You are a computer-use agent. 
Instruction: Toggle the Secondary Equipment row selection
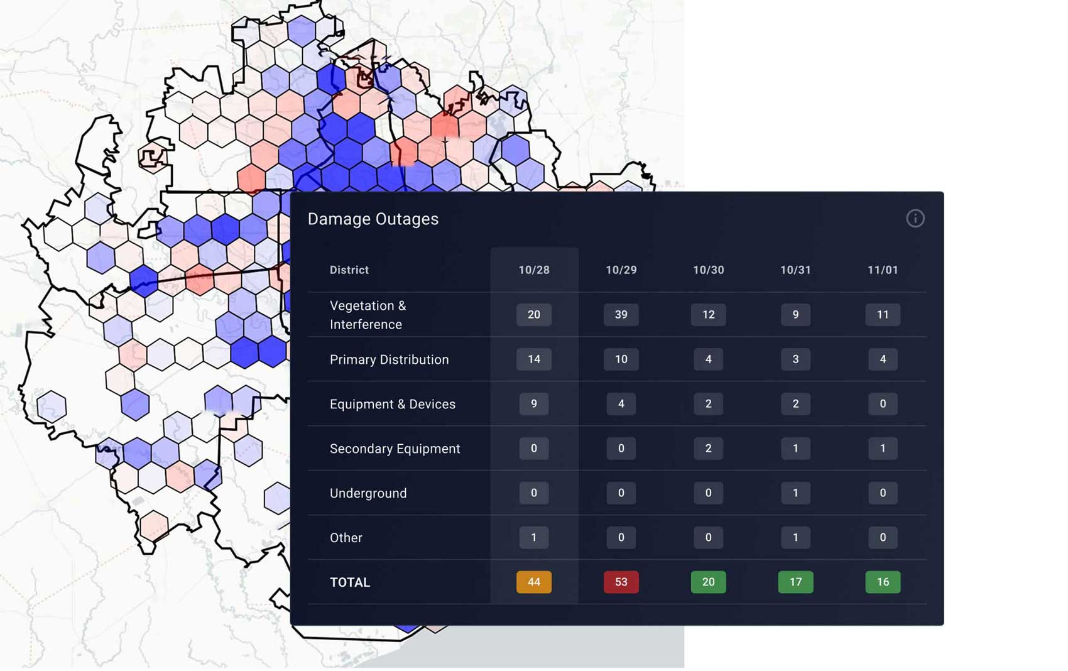(395, 449)
